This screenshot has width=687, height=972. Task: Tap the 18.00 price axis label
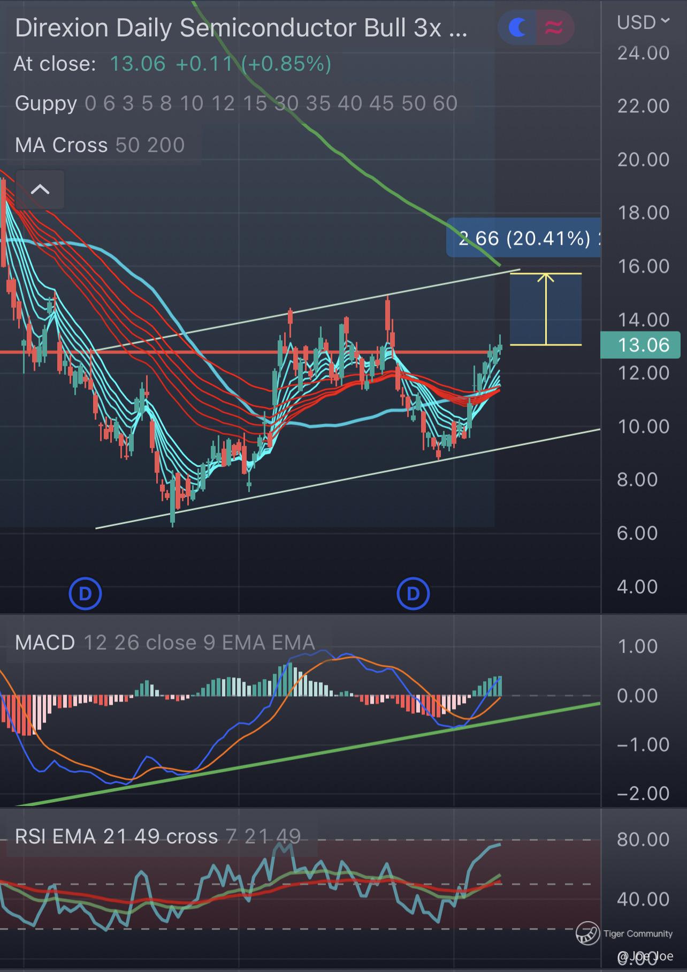point(643,213)
